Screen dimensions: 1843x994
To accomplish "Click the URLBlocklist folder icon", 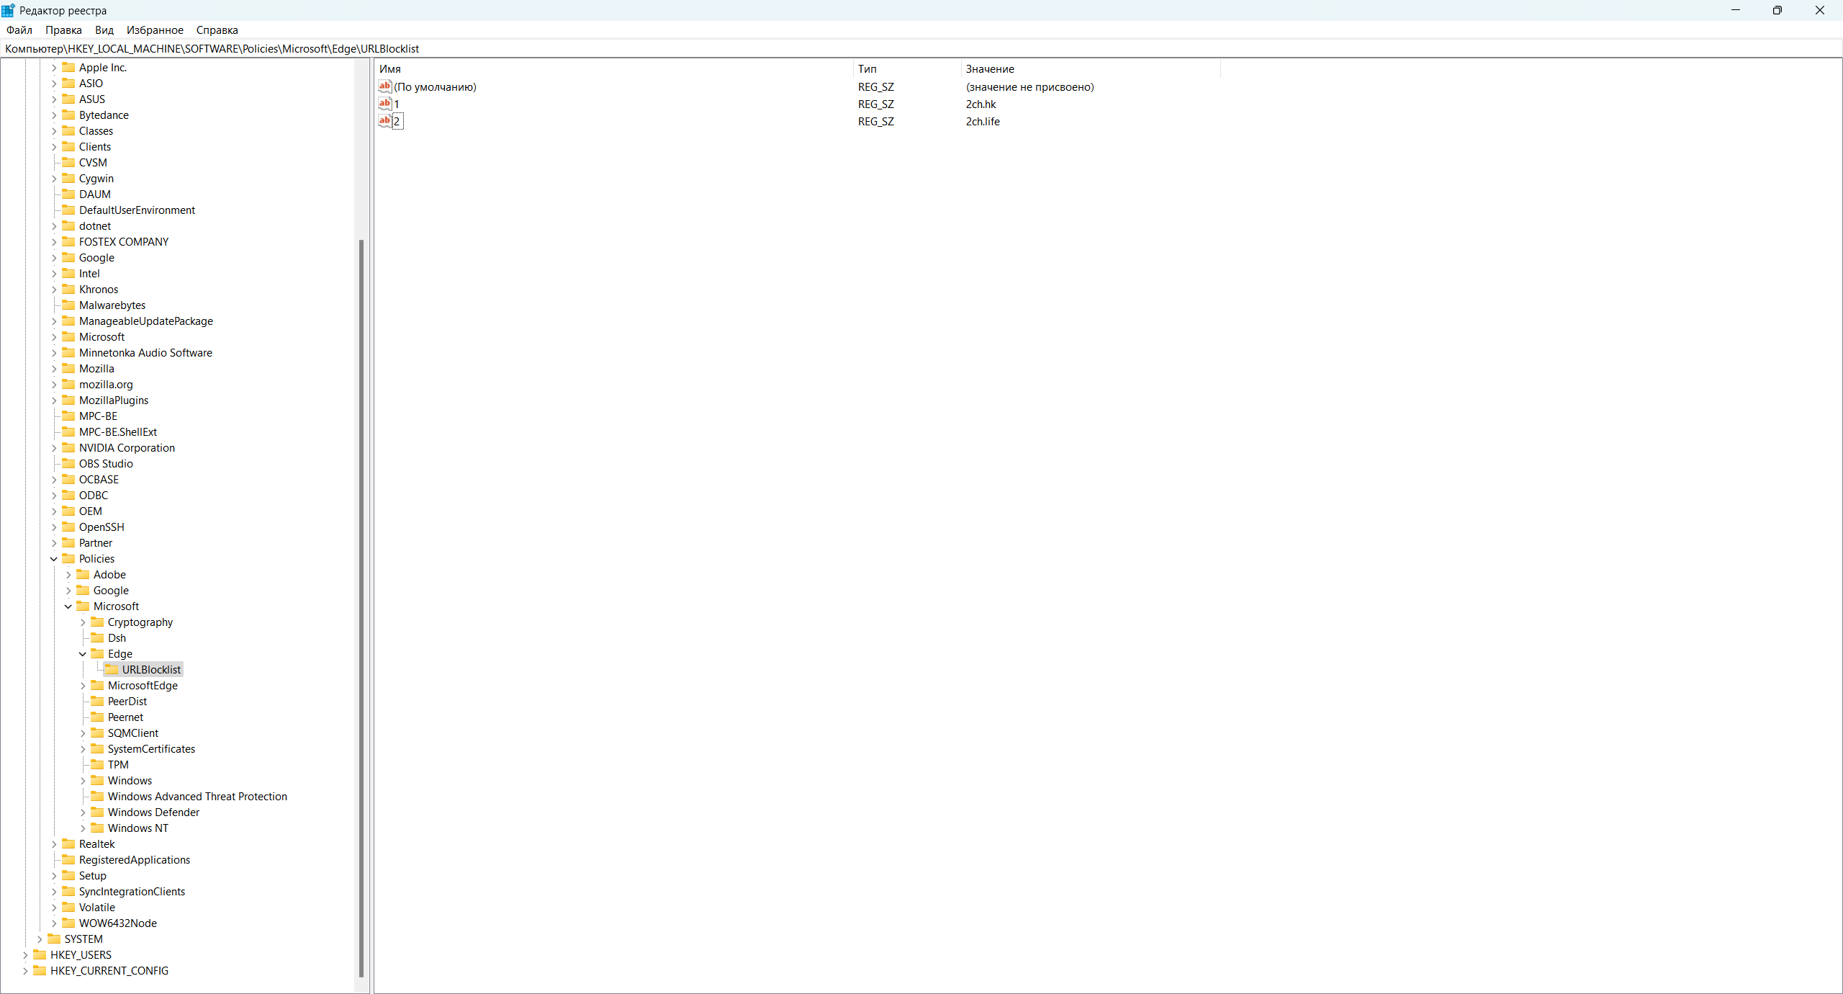I will coord(112,670).
